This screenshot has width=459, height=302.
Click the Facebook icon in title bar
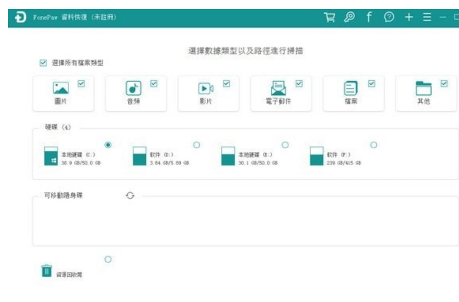pyautogui.click(x=369, y=17)
